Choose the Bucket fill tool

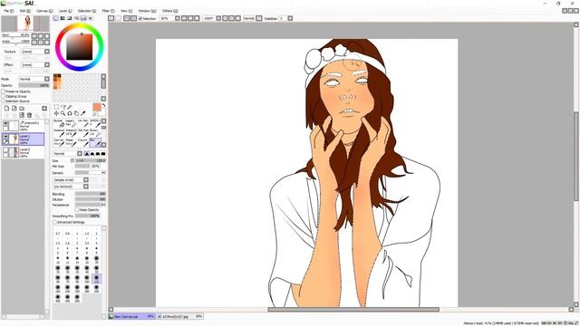click(59, 124)
